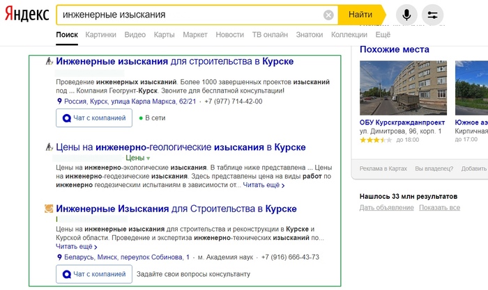Expand third result snippet via Читать ещё
488x290 pixels.
pyautogui.click(x=76, y=246)
